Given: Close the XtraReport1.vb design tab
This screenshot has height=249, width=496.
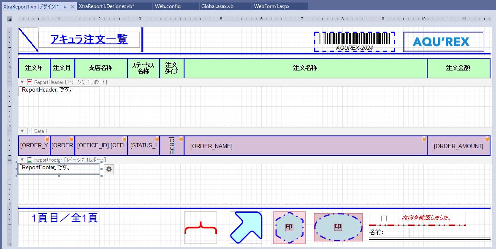Looking at the screenshot, I should point(72,7).
